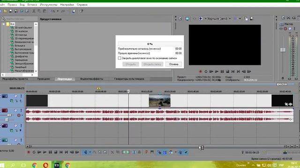Open Chrome from the Windows taskbar
This screenshot has width=300, height=168.
tap(34, 165)
